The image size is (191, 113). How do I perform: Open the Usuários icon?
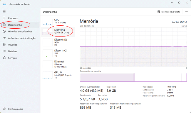(4, 44)
